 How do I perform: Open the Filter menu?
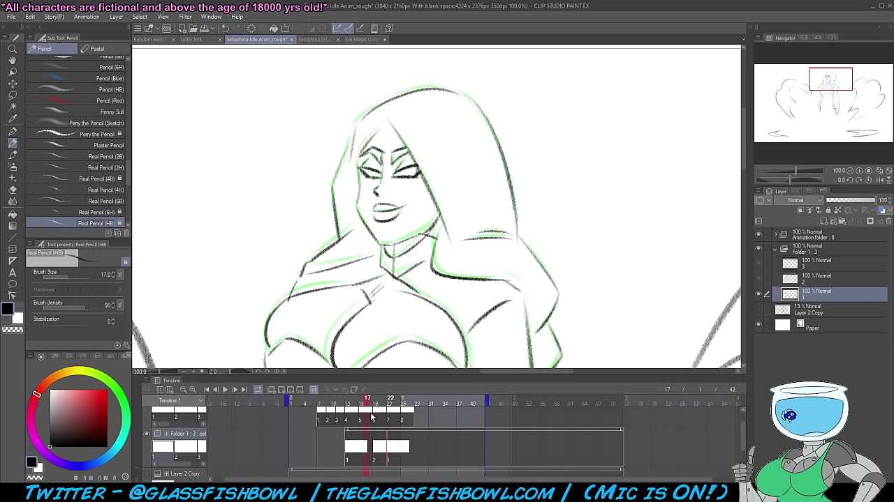185,17
